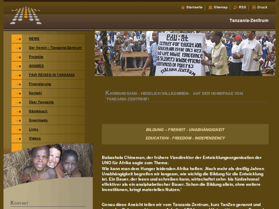Screen dimensions: 279x209
Task: Open Der Verein - 'Tanzania-Zentrum' page
Action: pyautogui.click(x=56, y=48)
